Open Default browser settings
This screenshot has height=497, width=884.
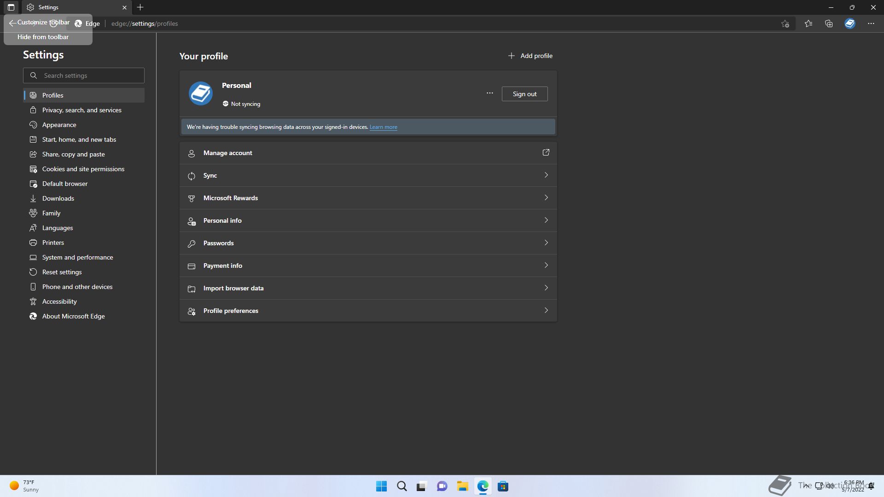point(84,184)
